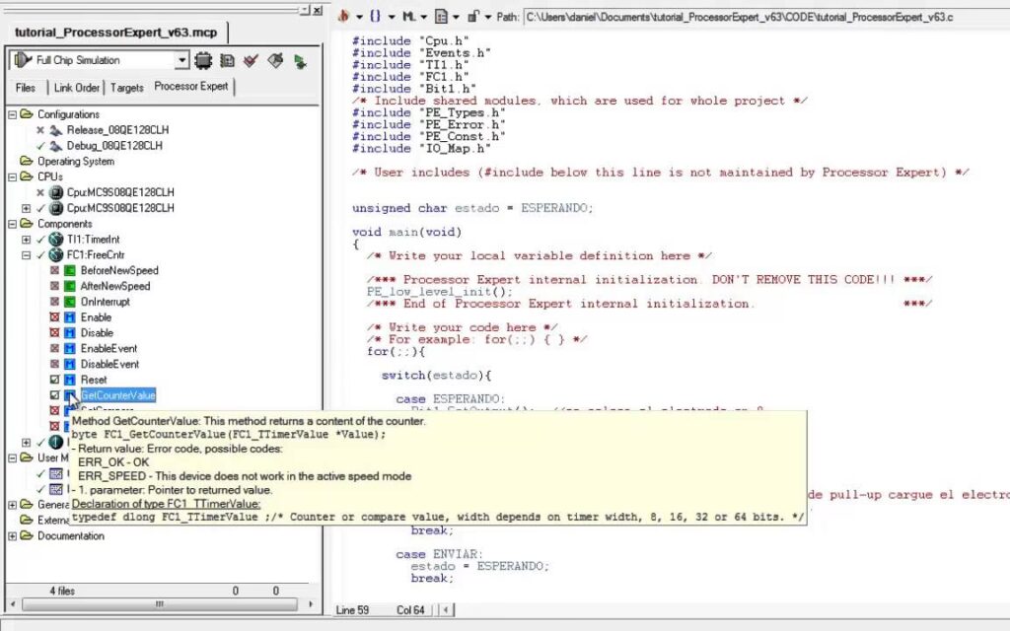The height and width of the screenshot is (631, 1010).
Task: Click the Debug_08QE128CLH configuration icon
Action: pos(56,146)
